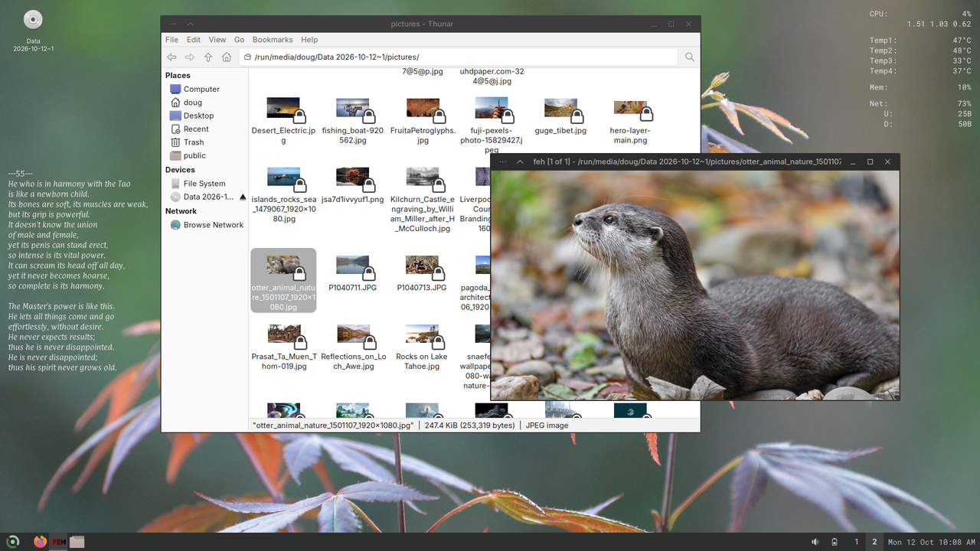
Task: Click the clock in the panel
Action: pos(932,542)
